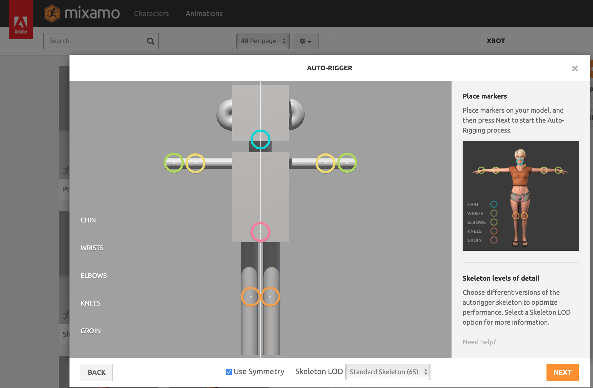Switch to the Animations tab
The image size is (593, 388).
click(x=204, y=14)
